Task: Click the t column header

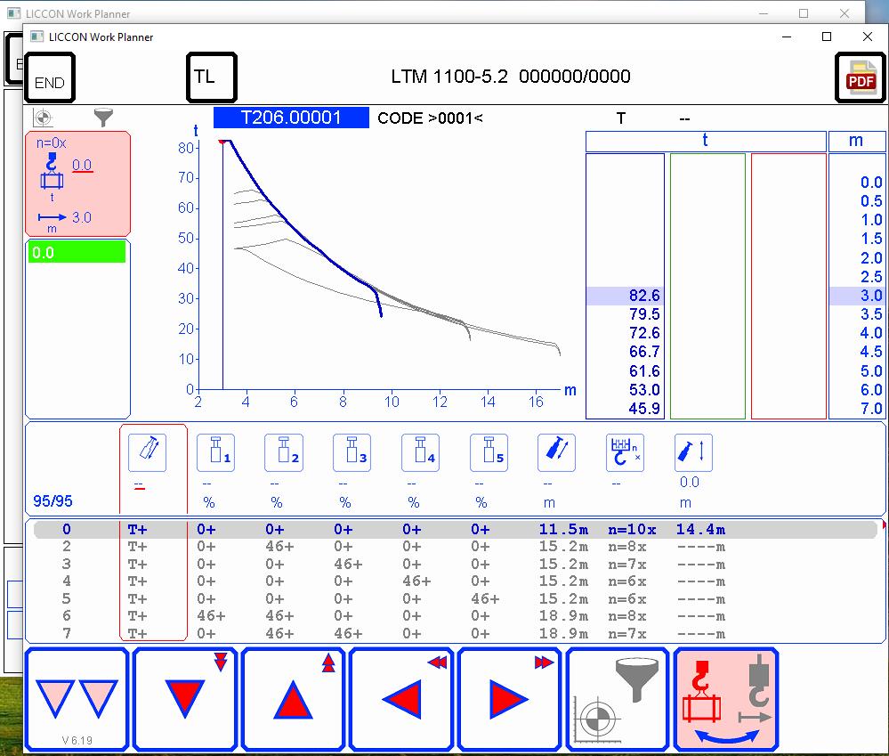Action: coord(706,142)
